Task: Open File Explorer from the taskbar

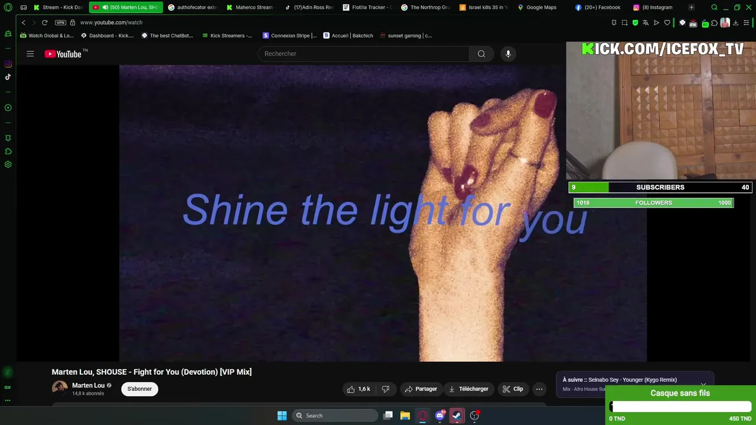Action: pos(405,416)
